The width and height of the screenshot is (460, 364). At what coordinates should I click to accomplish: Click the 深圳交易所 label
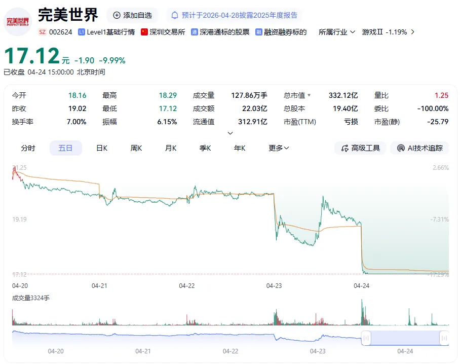click(167, 32)
